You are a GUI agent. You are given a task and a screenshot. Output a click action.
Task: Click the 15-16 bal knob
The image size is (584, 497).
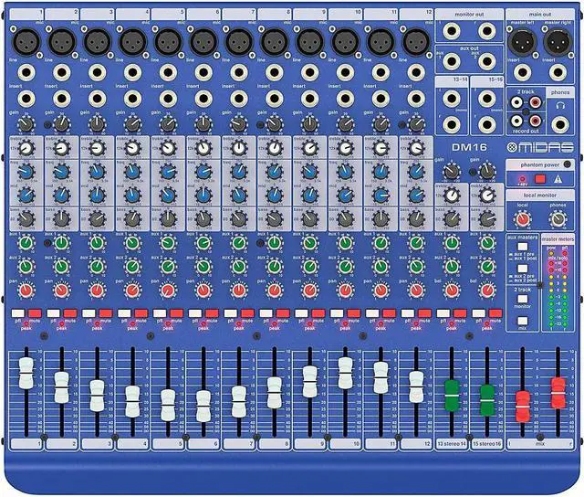(x=487, y=291)
